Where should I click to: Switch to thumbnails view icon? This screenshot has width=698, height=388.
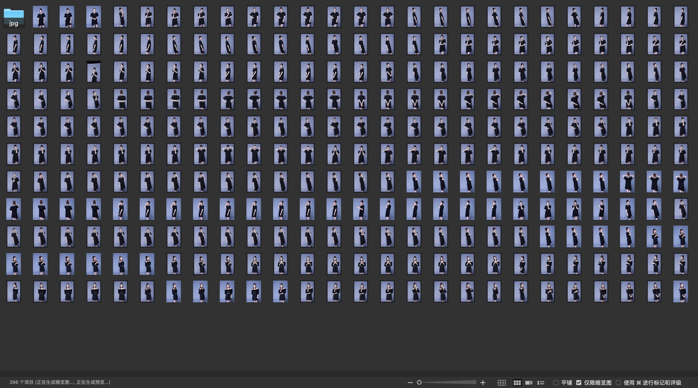[x=517, y=383]
